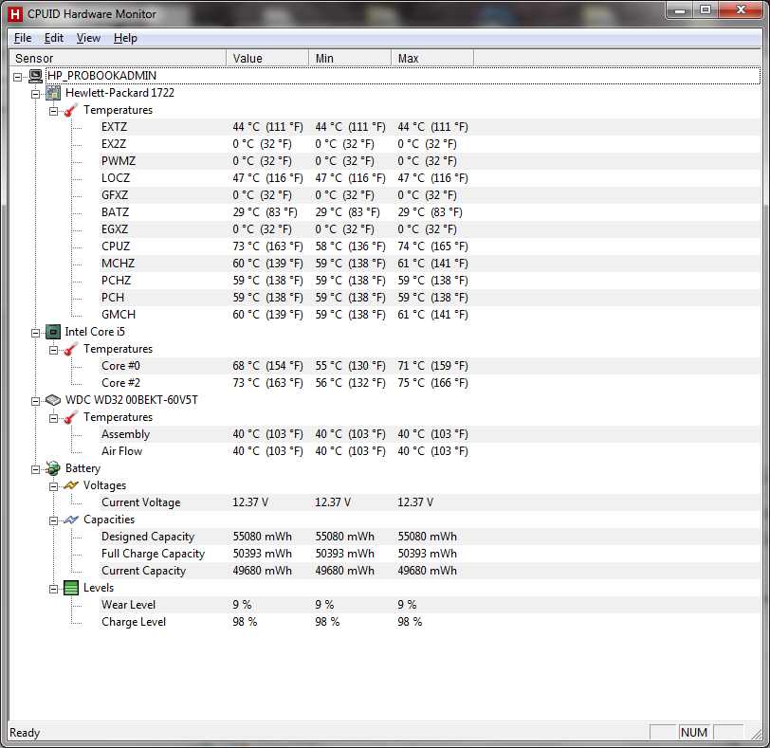770x748 pixels.
Task: Click the Core #2 max value 75 °C
Action: click(432, 383)
